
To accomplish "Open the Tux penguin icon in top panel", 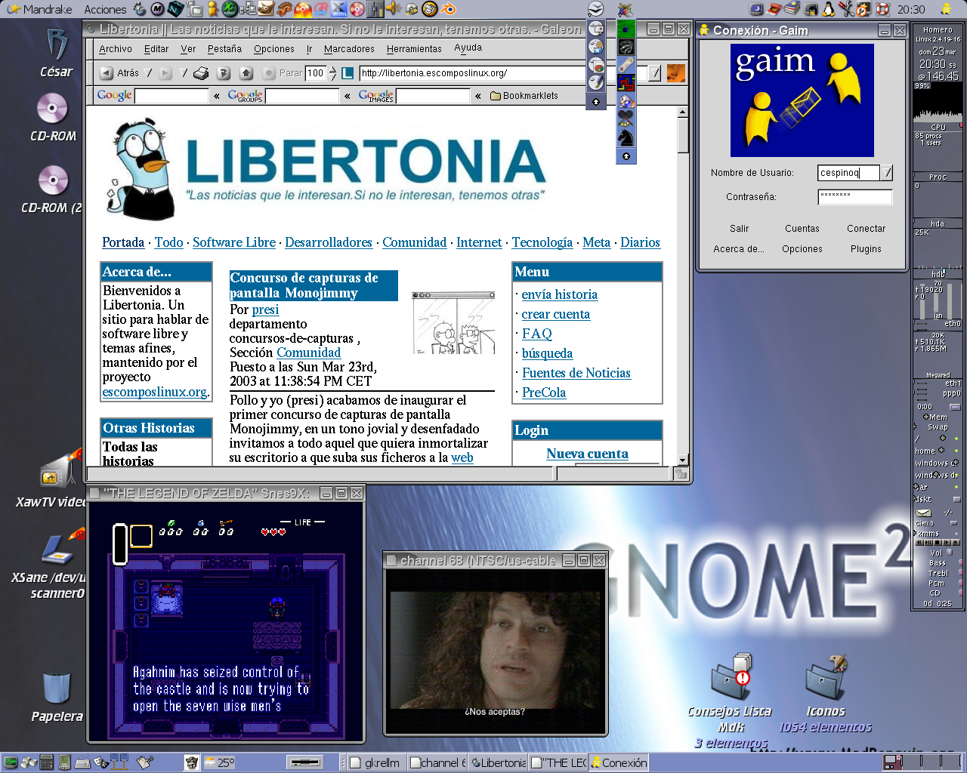I will point(830,9).
